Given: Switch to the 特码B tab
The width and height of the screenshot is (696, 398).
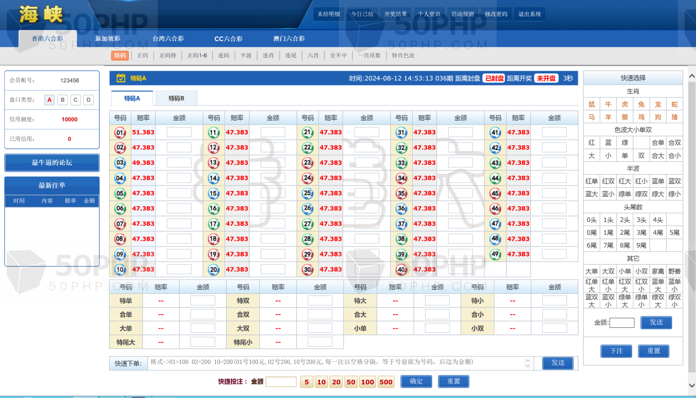Looking at the screenshot, I should click(x=176, y=98).
